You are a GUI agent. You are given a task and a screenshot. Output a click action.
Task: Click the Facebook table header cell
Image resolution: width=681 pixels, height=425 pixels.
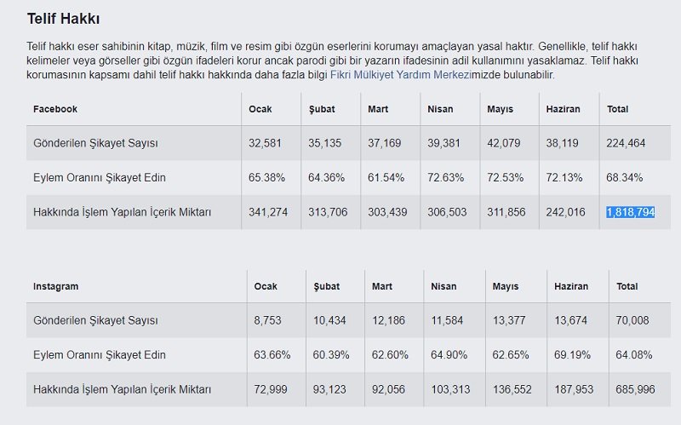(x=55, y=109)
